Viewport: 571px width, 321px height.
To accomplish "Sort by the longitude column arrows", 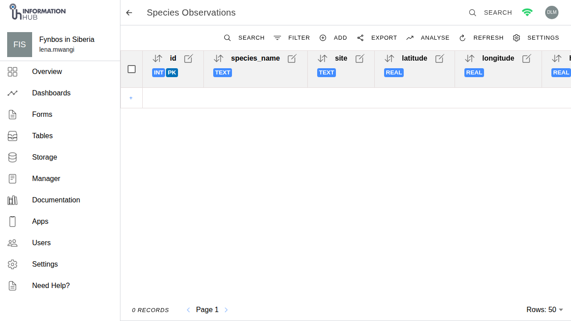I will pyautogui.click(x=470, y=58).
